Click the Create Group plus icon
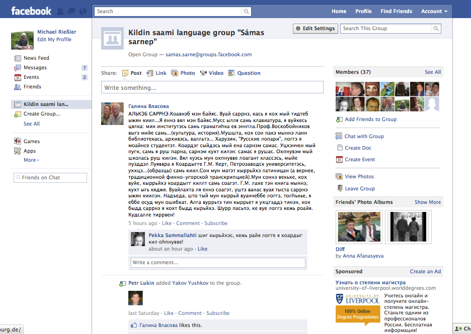Screen dimensions: 471x334 pos(18,114)
